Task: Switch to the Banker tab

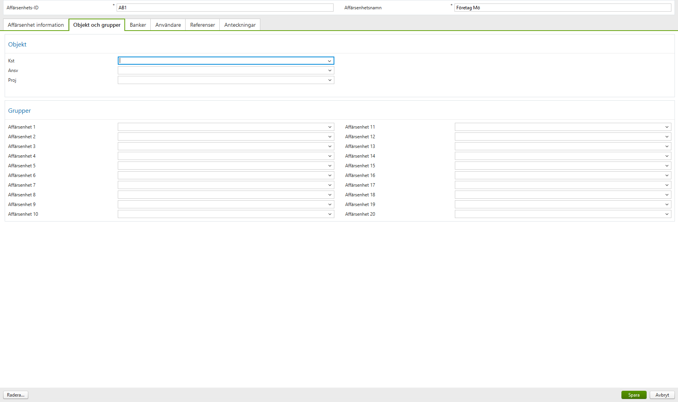Action: pos(138,24)
